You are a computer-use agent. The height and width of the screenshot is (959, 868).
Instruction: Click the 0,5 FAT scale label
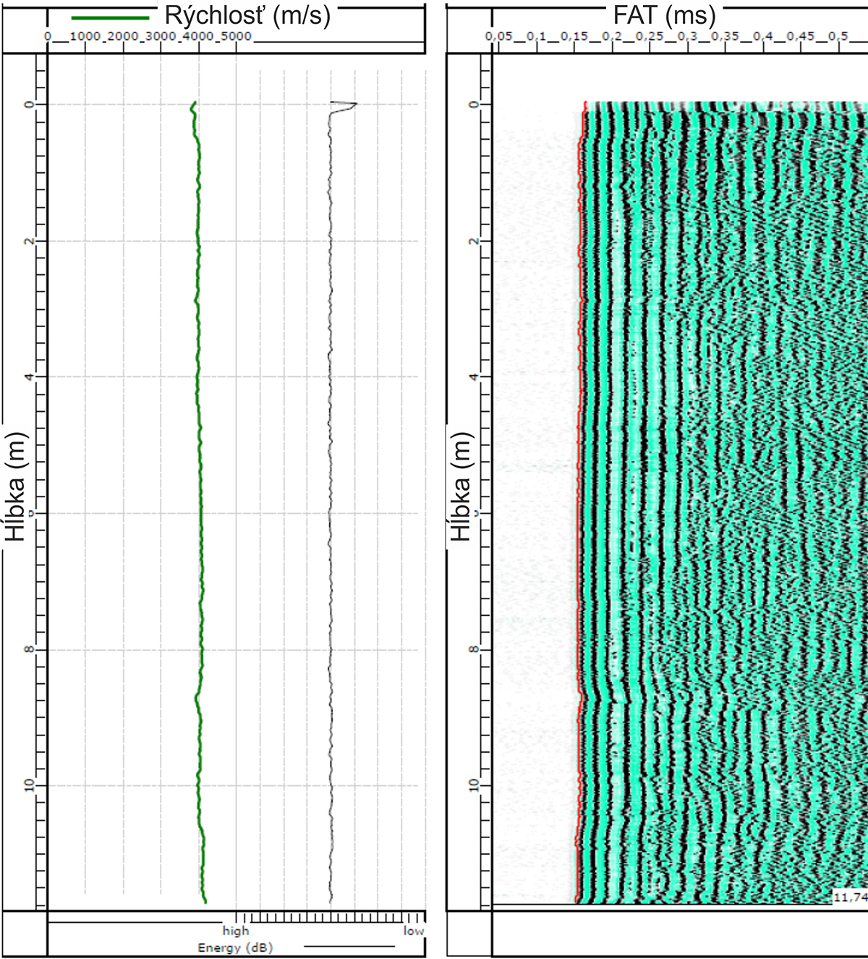838,36
